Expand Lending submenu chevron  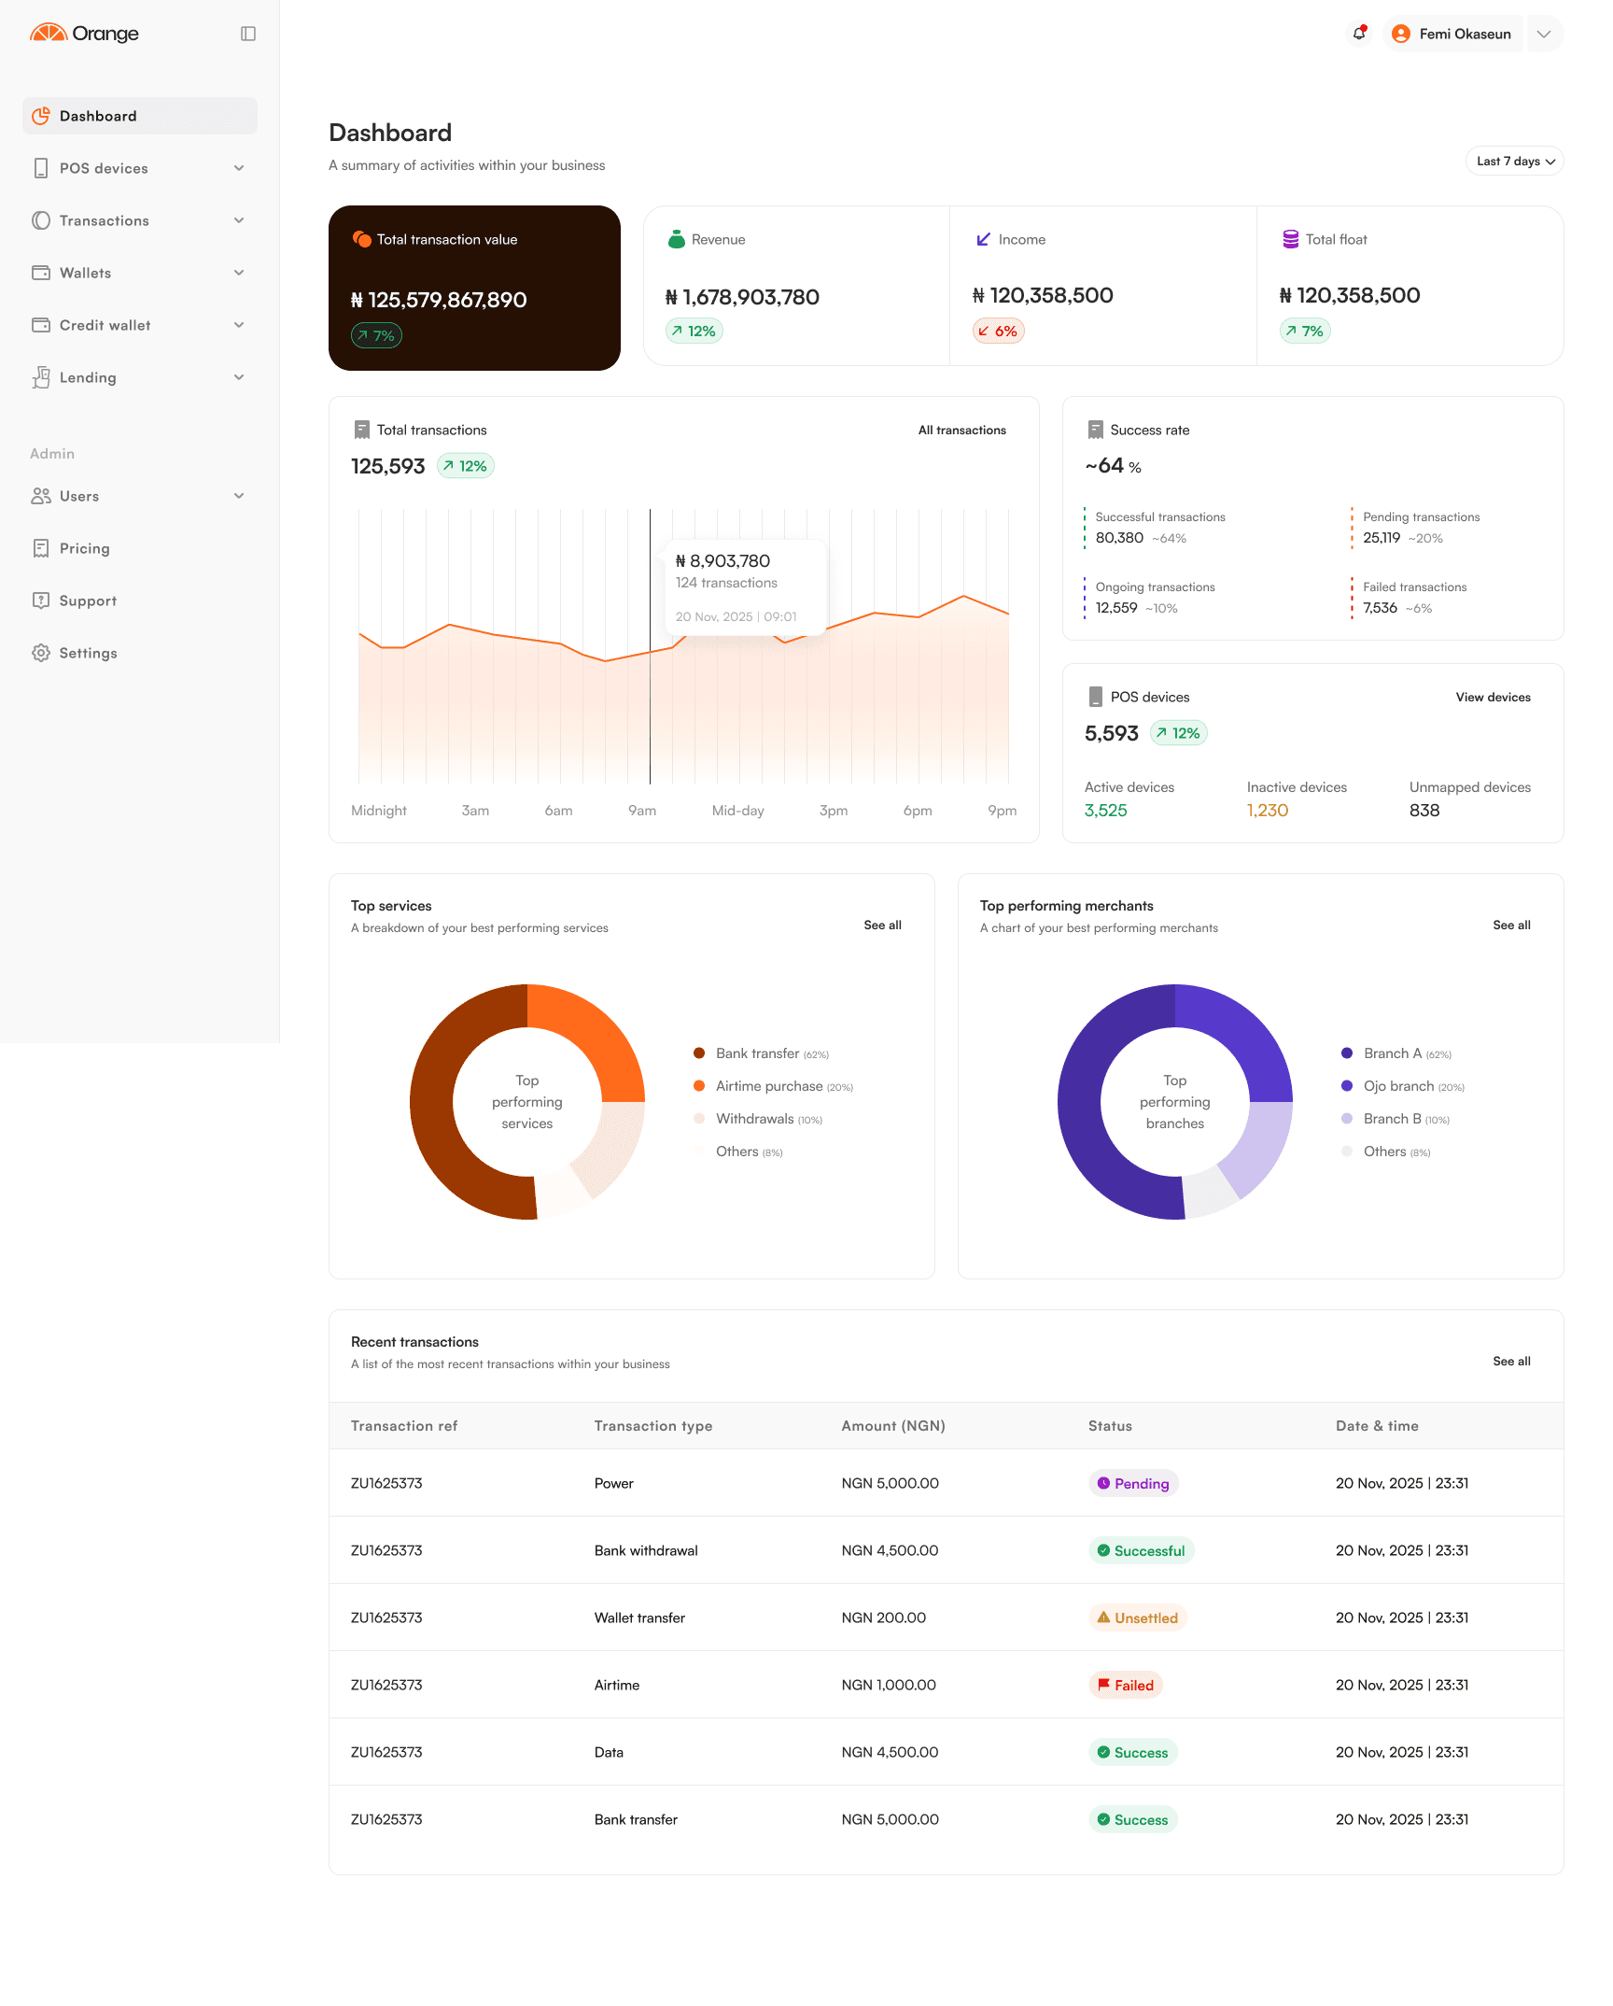(x=239, y=377)
